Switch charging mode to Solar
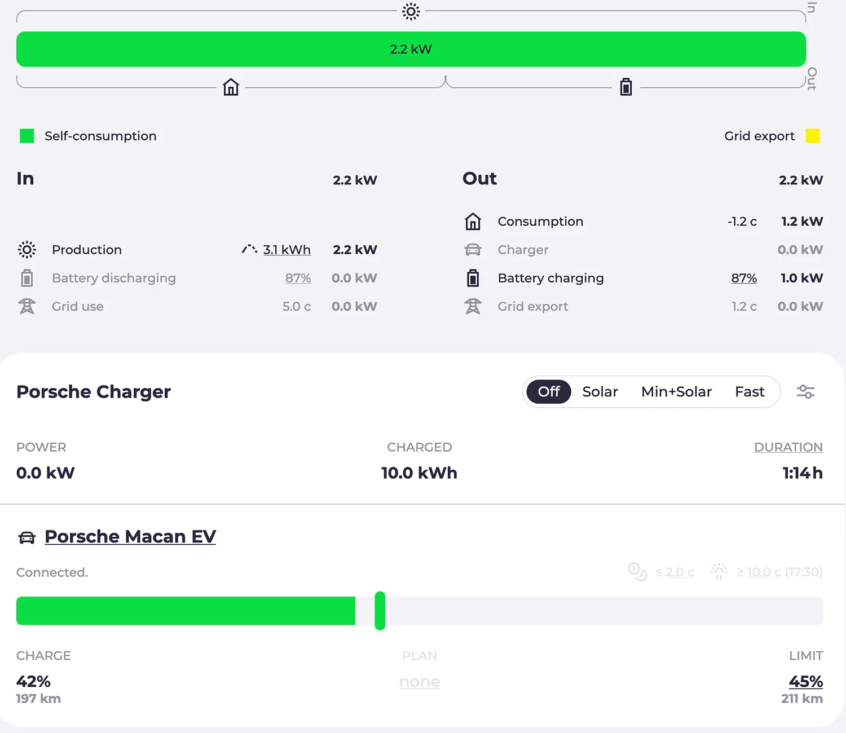 pos(600,391)
